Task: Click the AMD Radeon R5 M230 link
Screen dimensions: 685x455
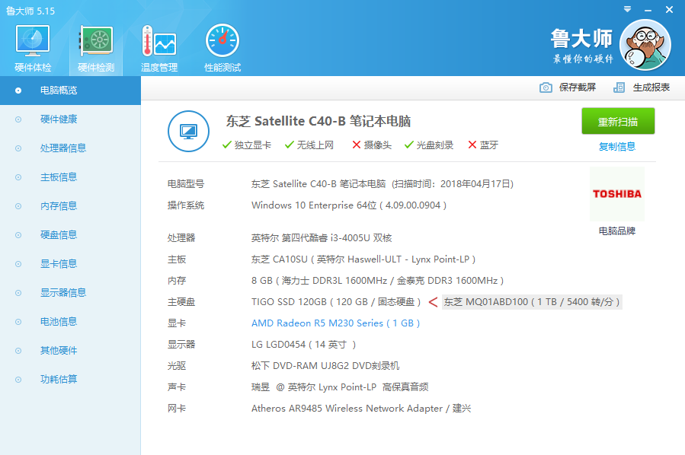Action: pyautogui.click(x=336, y=323)
